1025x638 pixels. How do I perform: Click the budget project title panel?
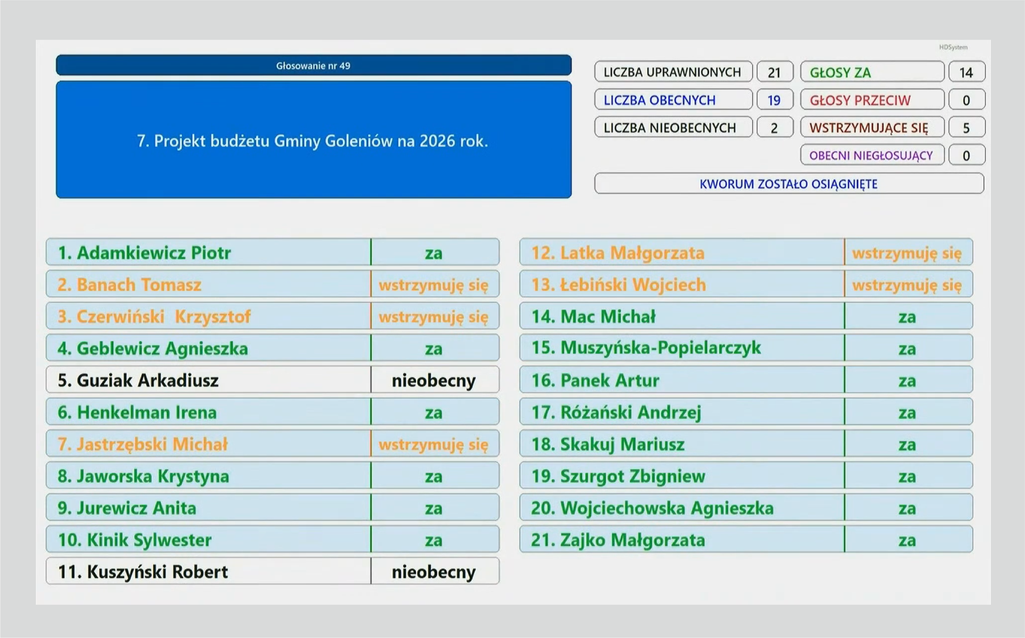313,140
